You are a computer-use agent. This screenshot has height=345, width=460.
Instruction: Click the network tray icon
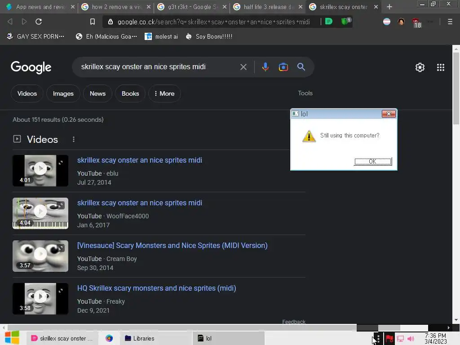[400, 339]
